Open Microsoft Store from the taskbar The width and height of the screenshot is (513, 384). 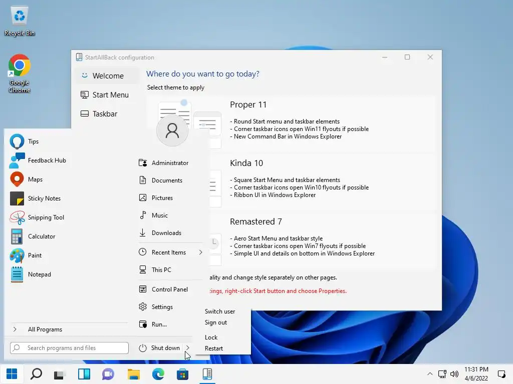182,374
